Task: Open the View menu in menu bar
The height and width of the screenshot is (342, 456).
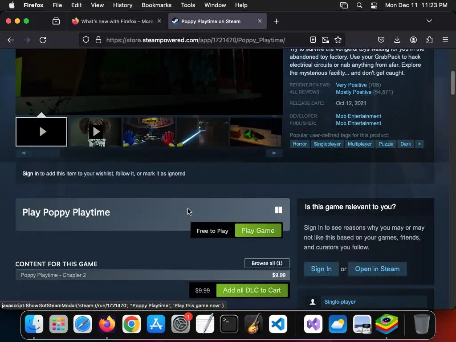Action: 97,5
